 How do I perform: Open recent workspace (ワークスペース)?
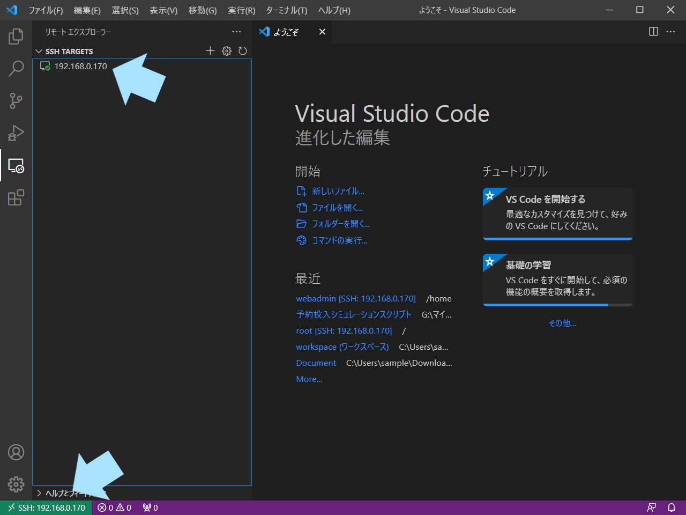342,347
